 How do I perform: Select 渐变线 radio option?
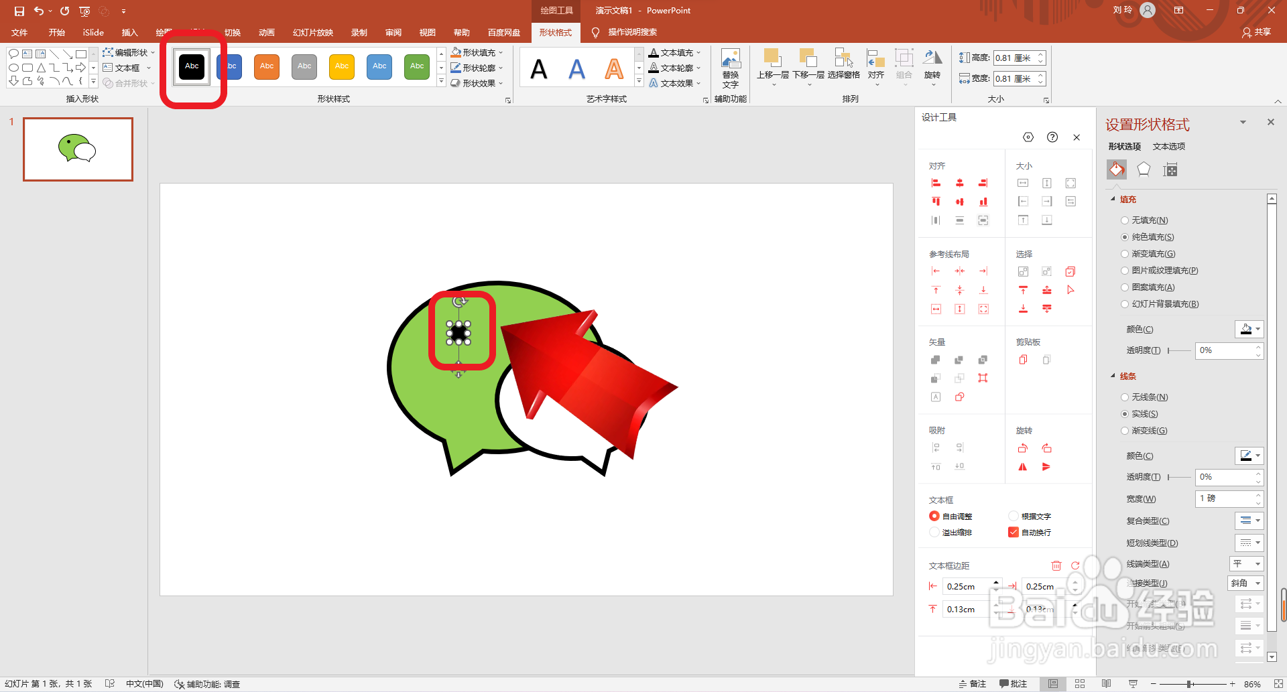1125,431
